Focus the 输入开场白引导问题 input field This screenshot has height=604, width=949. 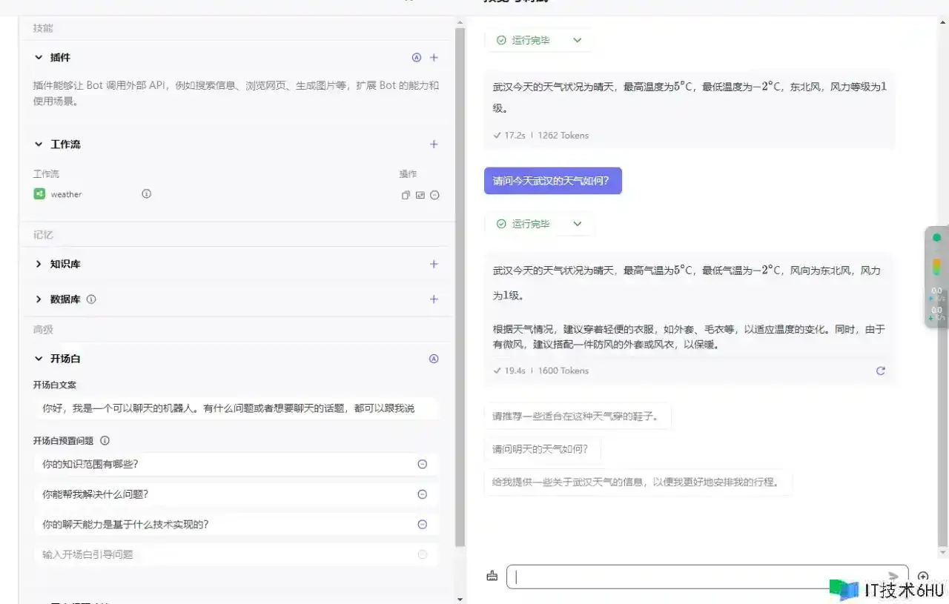tap(222, 554)
